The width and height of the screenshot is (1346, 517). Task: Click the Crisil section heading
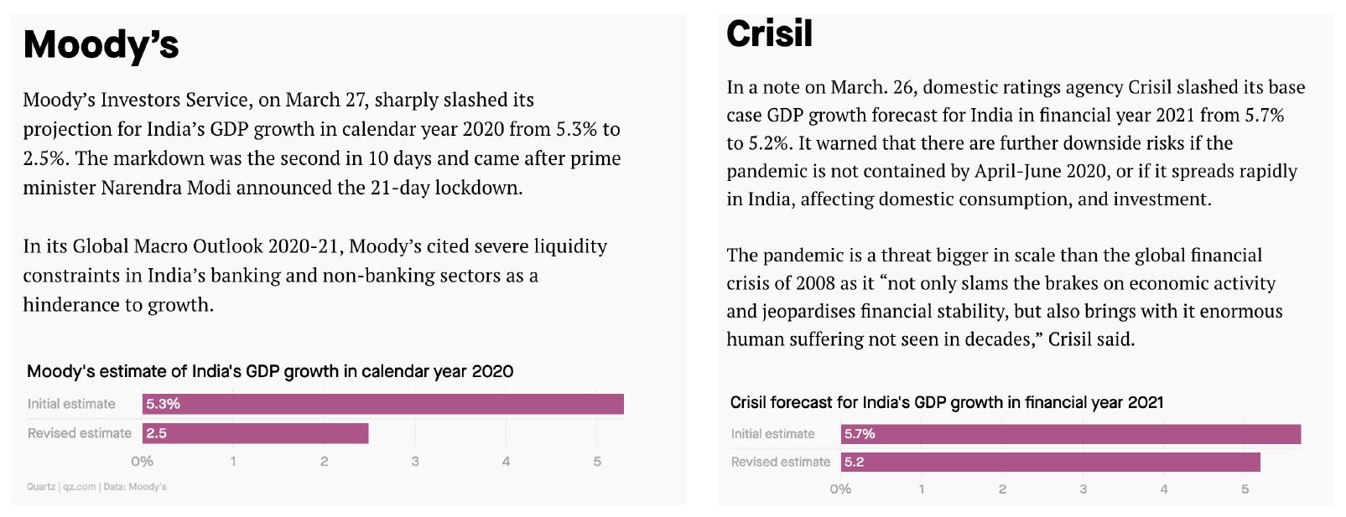(x=769, y=34)
